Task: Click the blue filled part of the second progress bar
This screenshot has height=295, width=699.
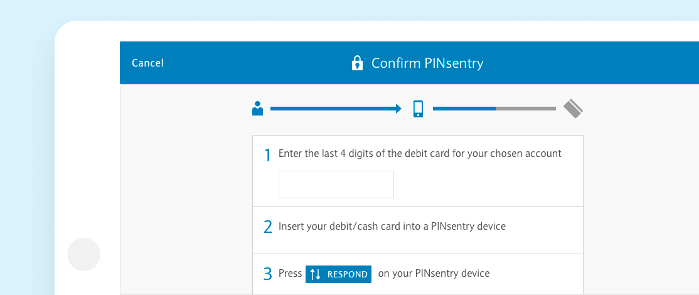Action: click(x=464, y=109)
